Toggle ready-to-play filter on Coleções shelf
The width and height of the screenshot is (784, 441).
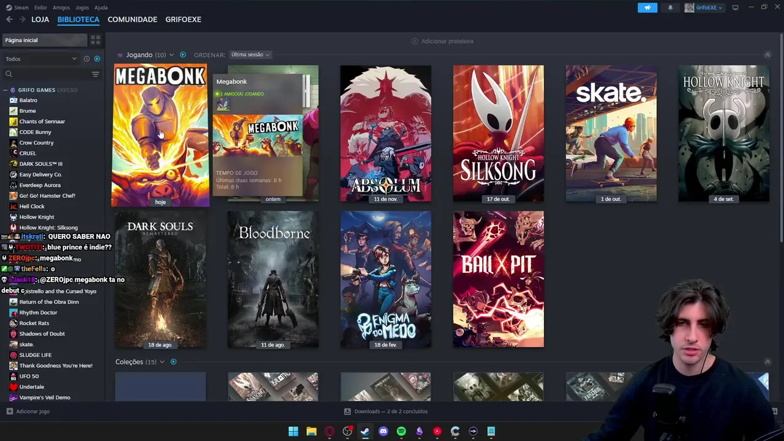click(173, 361)
